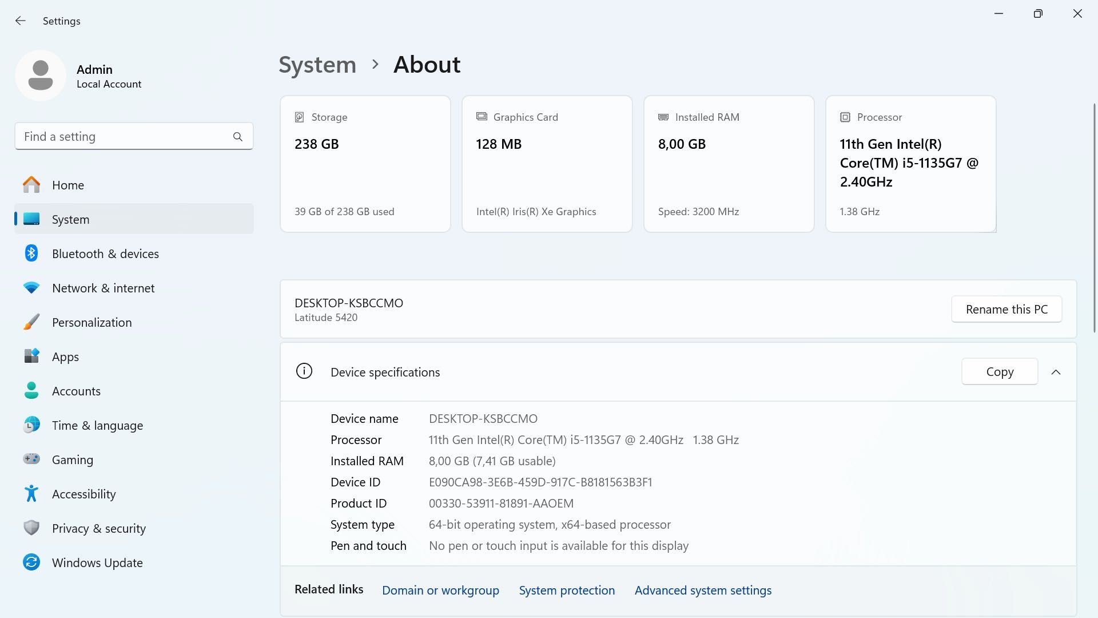Go to Accessibility settings
The height and width of the screenshot is (618, 1098).
[x=134, y=494]
